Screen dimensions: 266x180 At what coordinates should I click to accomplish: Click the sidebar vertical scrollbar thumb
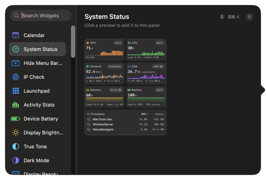(x=73, y=41)
